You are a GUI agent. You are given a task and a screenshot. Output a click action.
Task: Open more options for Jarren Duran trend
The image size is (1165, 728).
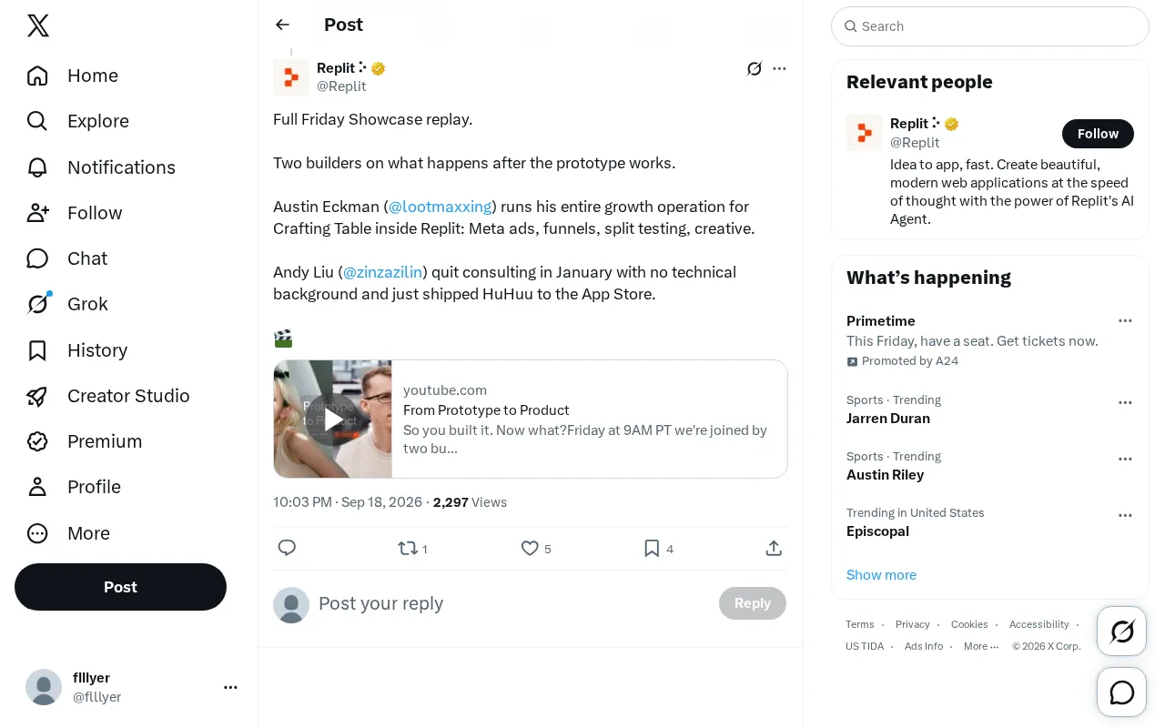coord(1125,402)
